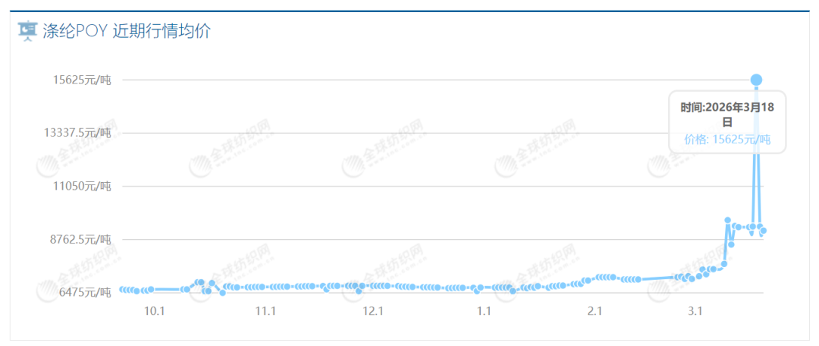Click the tooltip date 2026年3月18日
This screenshot has width=819, height=346.
(726, 115)
